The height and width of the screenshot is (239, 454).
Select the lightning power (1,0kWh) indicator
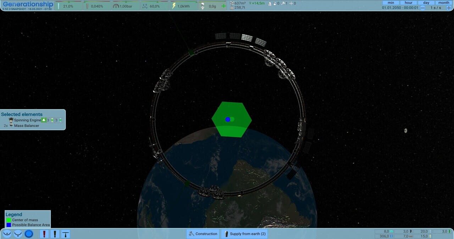pos(173,6)
